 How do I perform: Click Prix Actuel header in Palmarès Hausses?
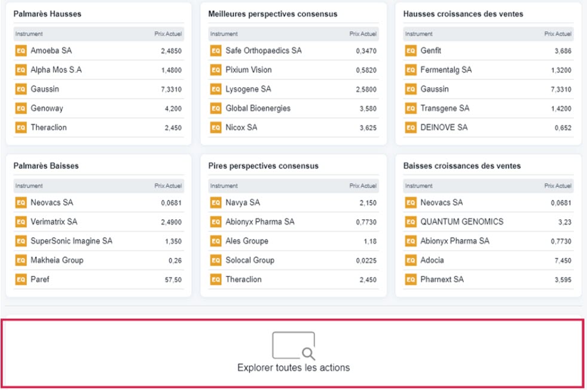pyautogui.click(x=168, y=34)
